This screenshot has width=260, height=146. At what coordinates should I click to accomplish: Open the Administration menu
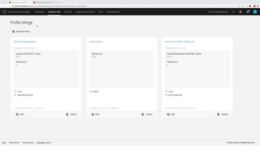coord(113,12)
